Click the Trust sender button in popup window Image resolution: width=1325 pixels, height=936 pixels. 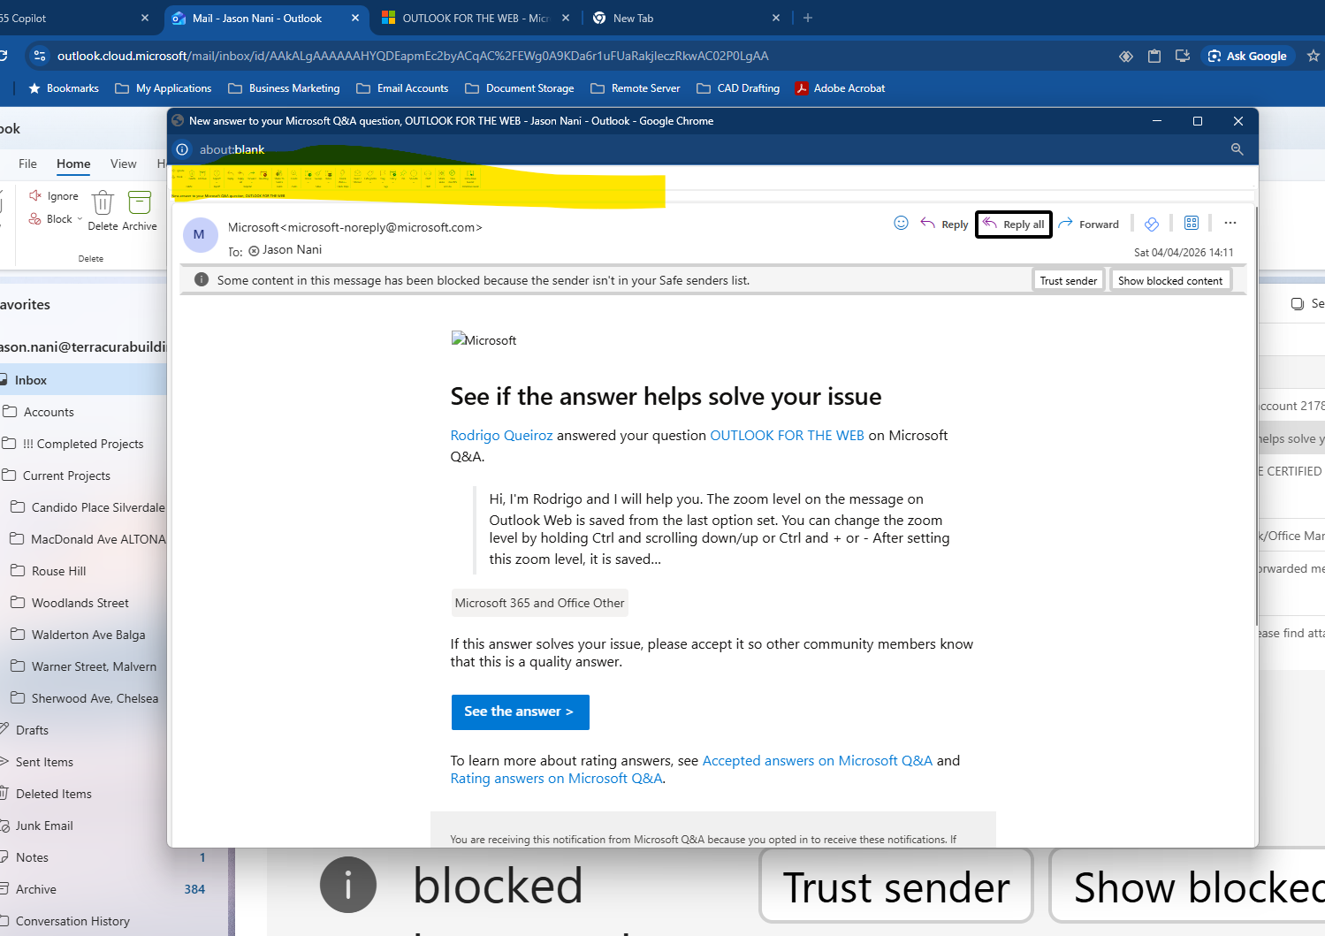(1069, 280)
